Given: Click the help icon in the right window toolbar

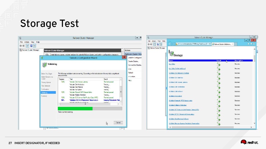Looking at the screenshot, I should 158,44.
